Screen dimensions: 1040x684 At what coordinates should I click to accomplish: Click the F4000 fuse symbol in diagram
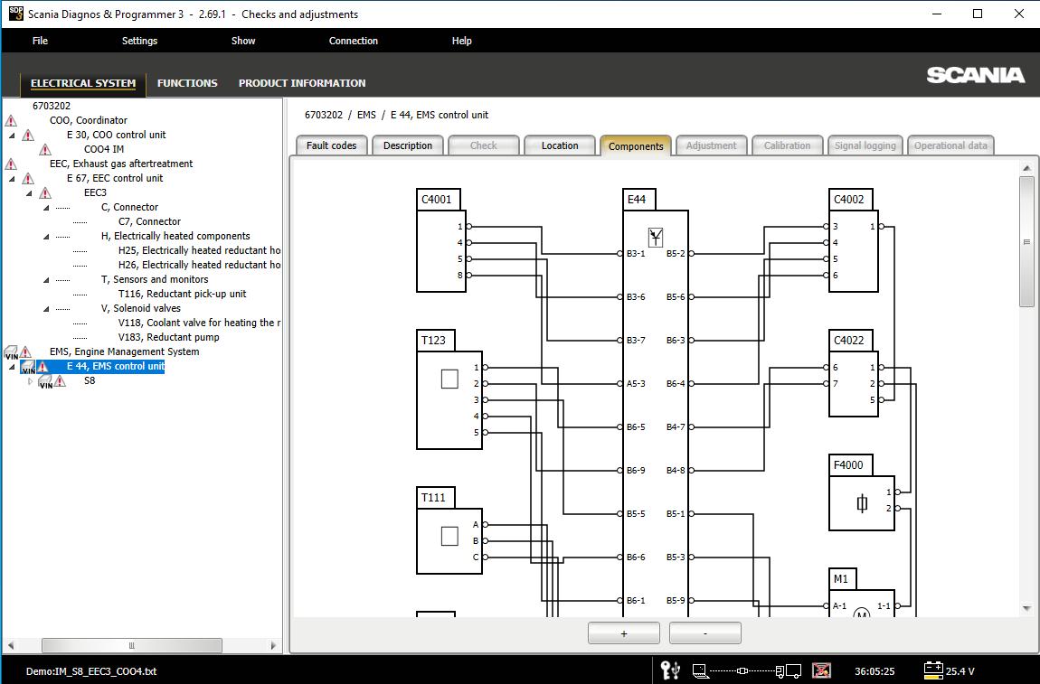click(862, 503)
